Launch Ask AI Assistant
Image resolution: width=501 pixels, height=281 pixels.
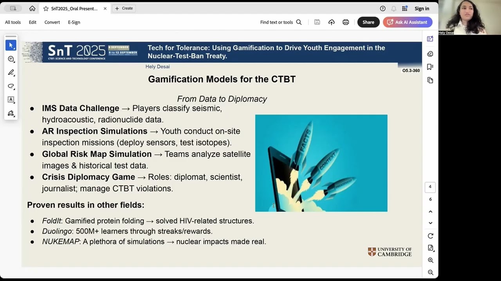407,22
